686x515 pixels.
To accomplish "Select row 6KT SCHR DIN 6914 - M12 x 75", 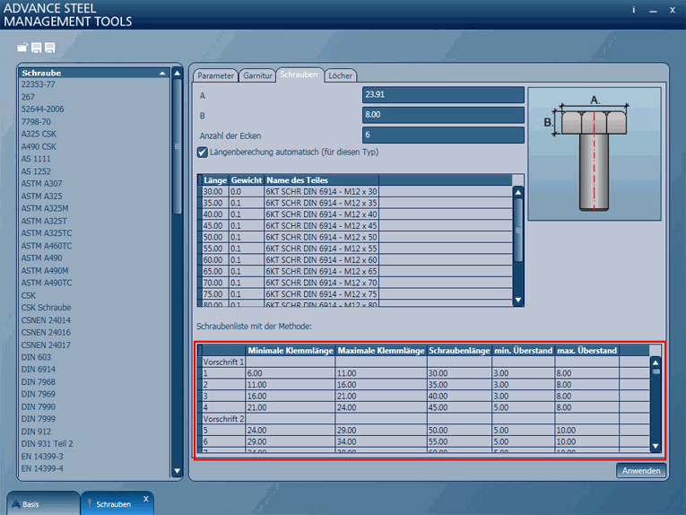I will coord(358,294).
